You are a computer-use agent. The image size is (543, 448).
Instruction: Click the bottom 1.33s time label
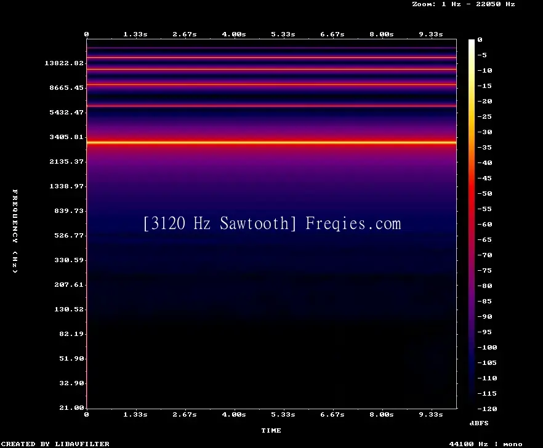[x=135, y=414]
